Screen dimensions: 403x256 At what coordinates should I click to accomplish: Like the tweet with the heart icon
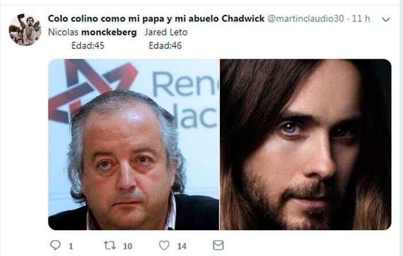click(x=164, y=245)
